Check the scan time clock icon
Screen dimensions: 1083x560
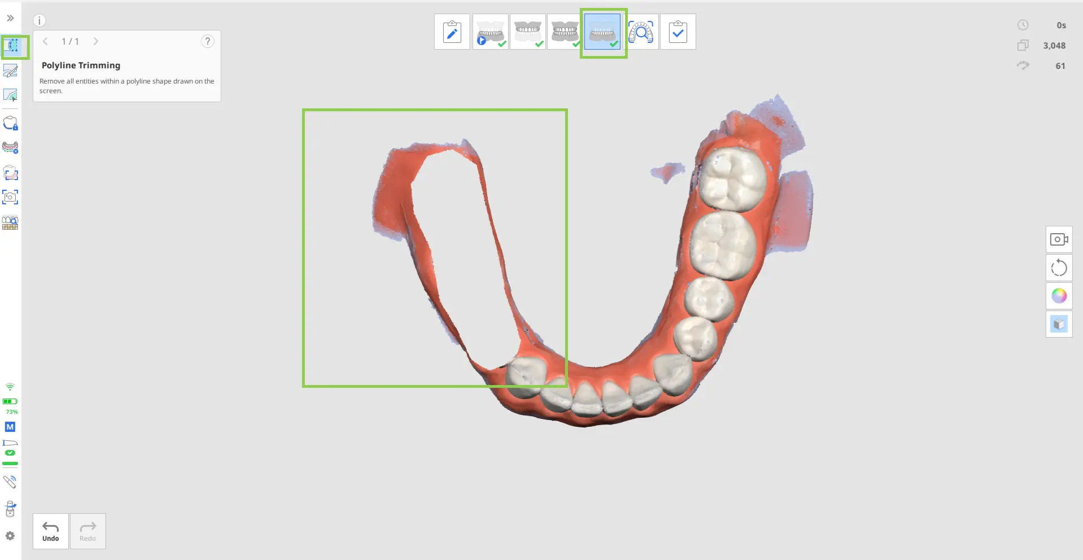coord(1023,25)
